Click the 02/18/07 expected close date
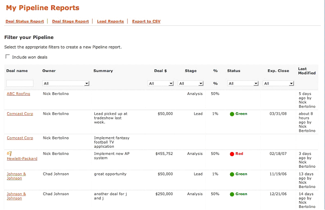This screenshot has width=325, height=210. 278,154
